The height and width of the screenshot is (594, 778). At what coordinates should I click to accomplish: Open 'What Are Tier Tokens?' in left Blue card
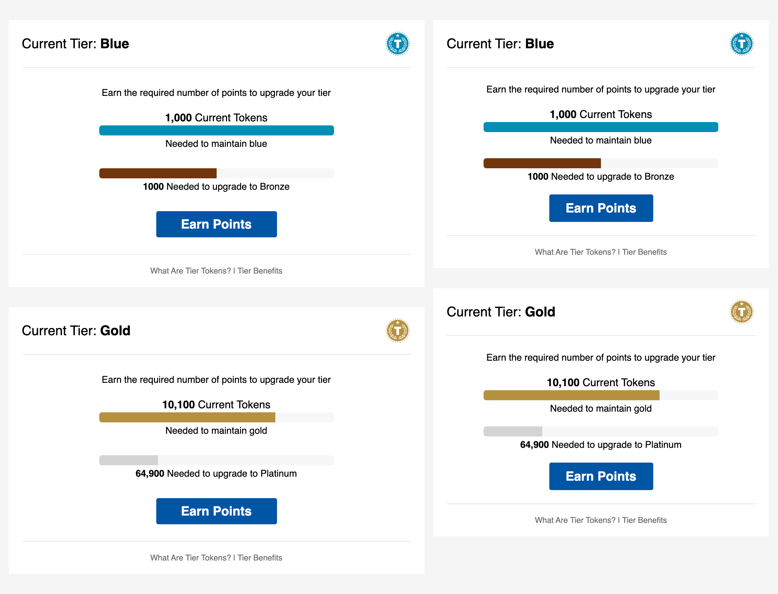click(x=190, y=271)
